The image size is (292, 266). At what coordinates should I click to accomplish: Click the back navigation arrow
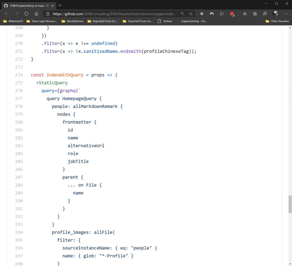(x=6, y=14)
